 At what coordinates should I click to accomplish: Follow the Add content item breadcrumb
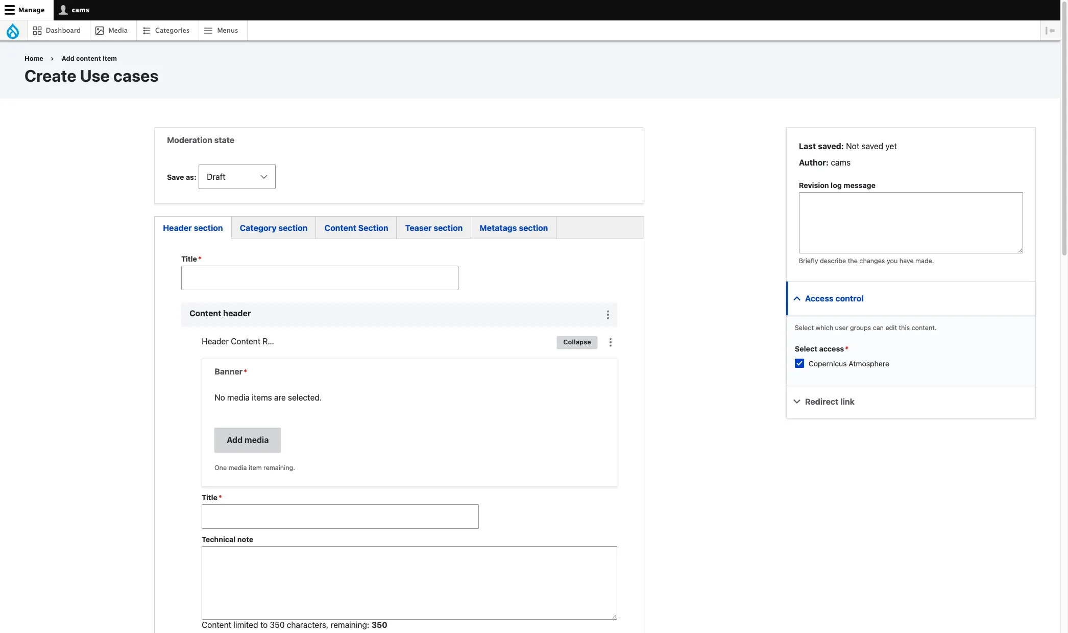pyautogui.click(x=89, y=58)
